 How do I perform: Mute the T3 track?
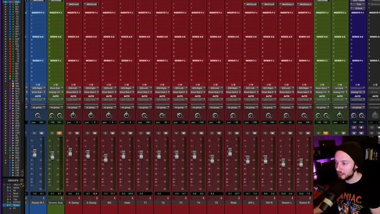(183, 133)
